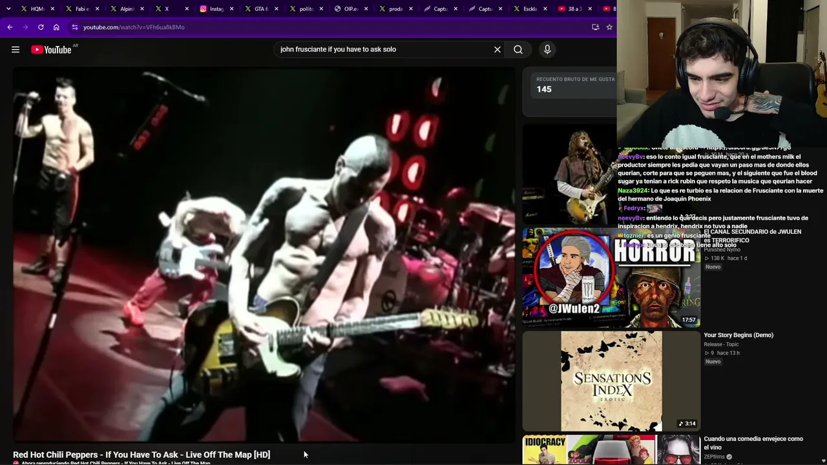827x465 pixels.
Task: Start voice search with the microphone
Action: point(547,50)
